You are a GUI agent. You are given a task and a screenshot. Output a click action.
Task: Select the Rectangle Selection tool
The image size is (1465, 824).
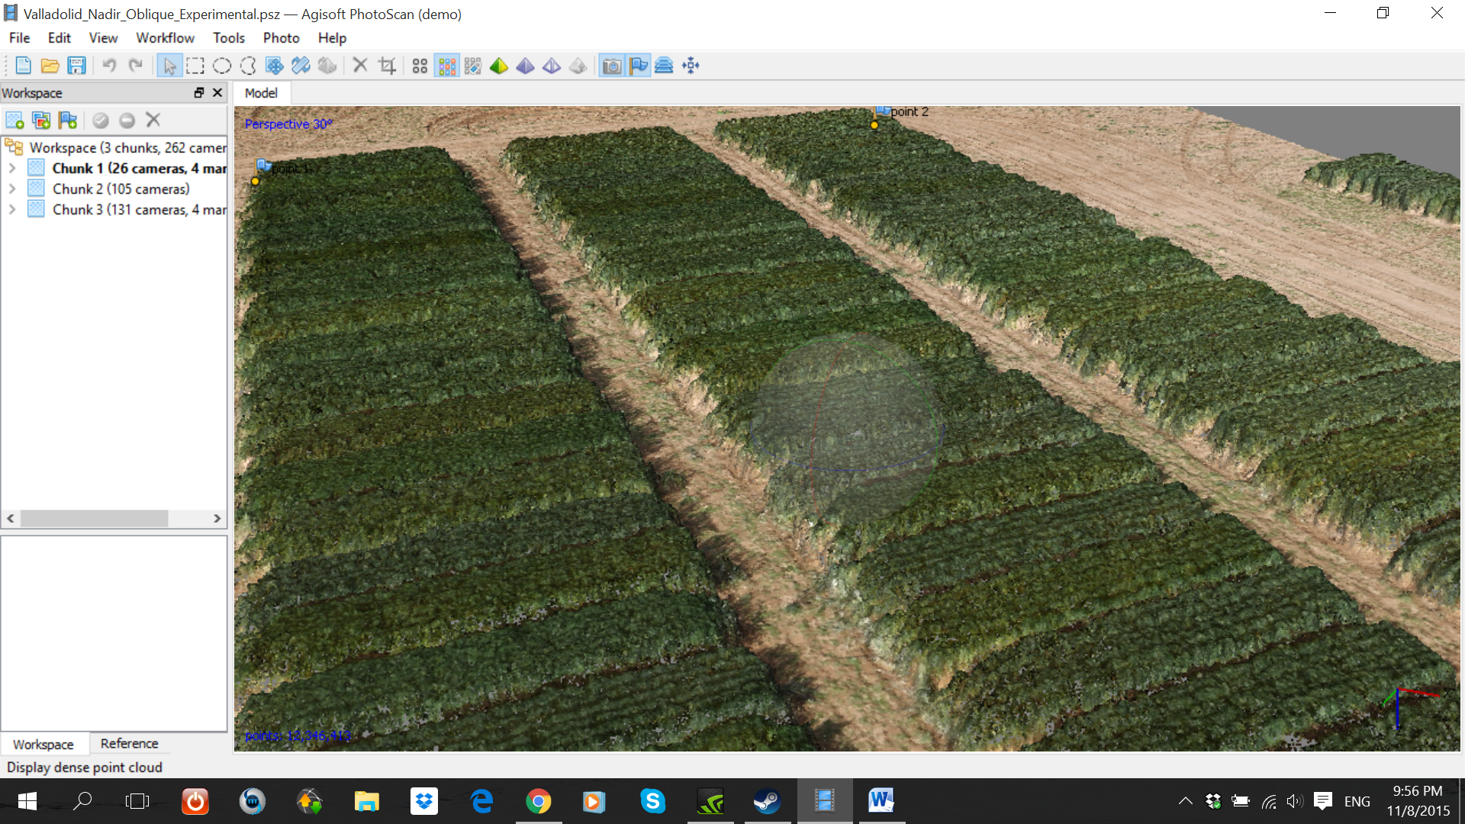pos(195,66)
